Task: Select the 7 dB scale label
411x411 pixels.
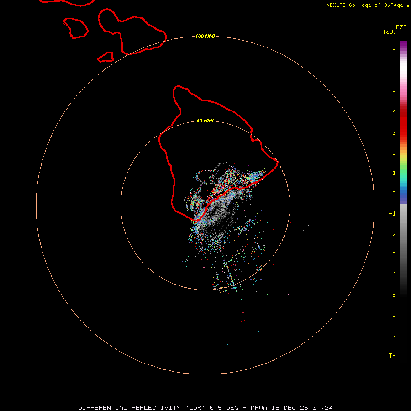Action: 394,51
